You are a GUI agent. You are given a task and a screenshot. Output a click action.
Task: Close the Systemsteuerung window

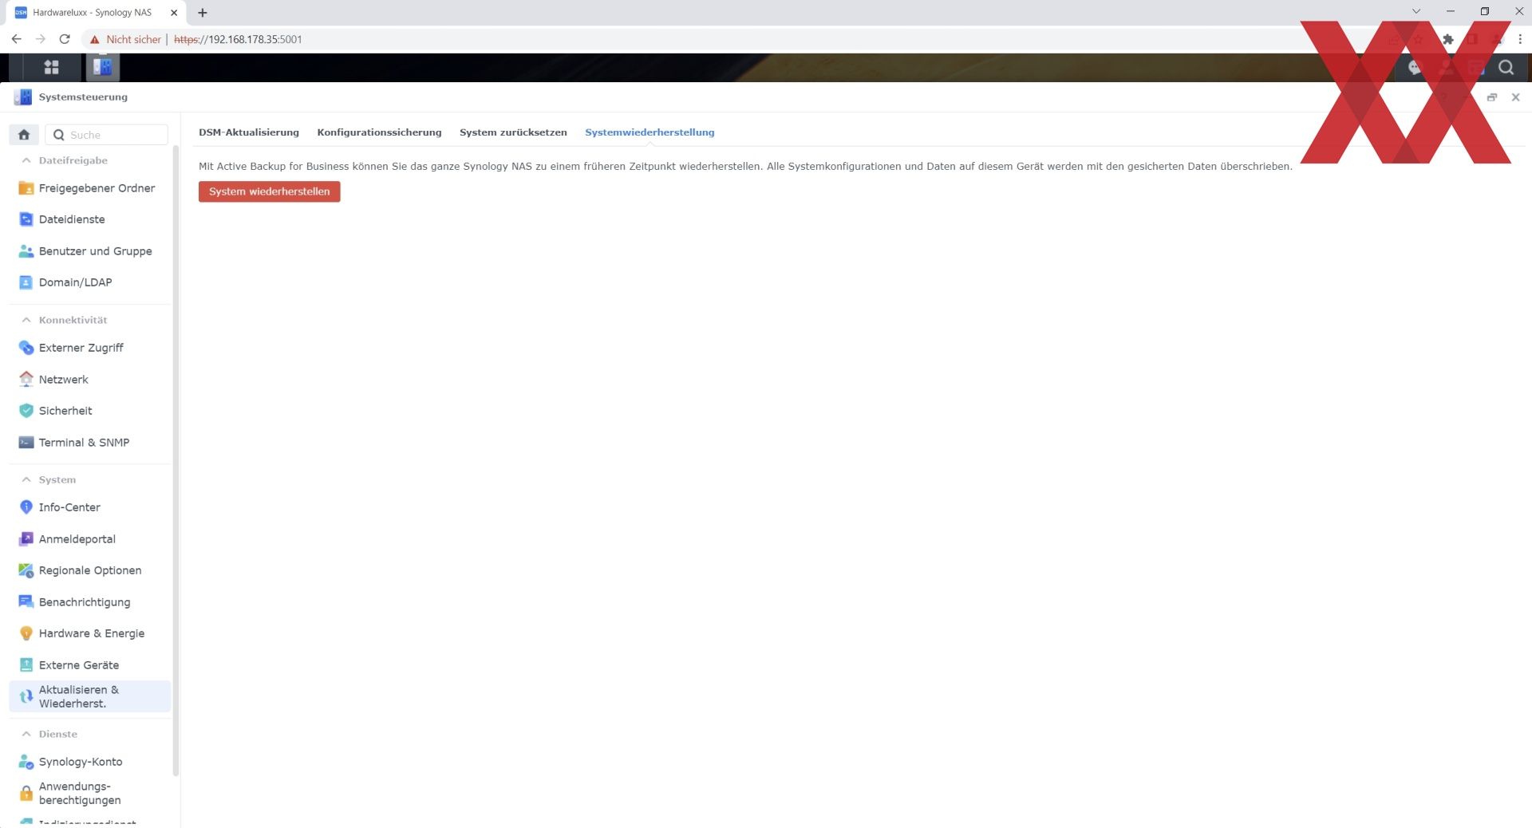point(1515,97)
